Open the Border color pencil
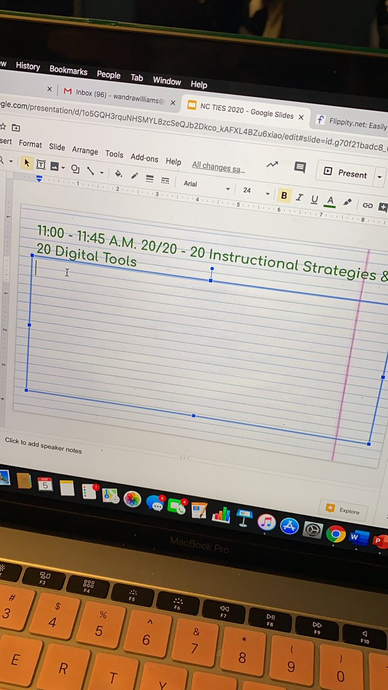The height and width of the screenshot is (690, 388). [x=135, y=175]
